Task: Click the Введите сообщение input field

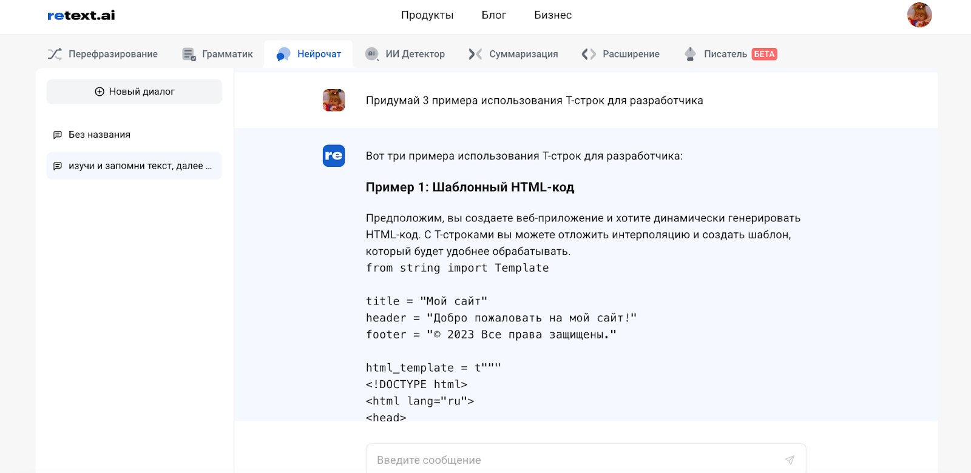Action: click(586, 459)
